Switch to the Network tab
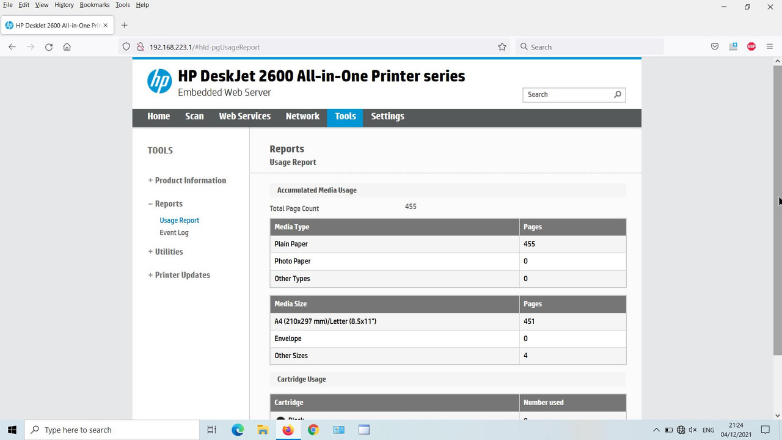Screen dimensions: 782x440 [x=302, y=116]
